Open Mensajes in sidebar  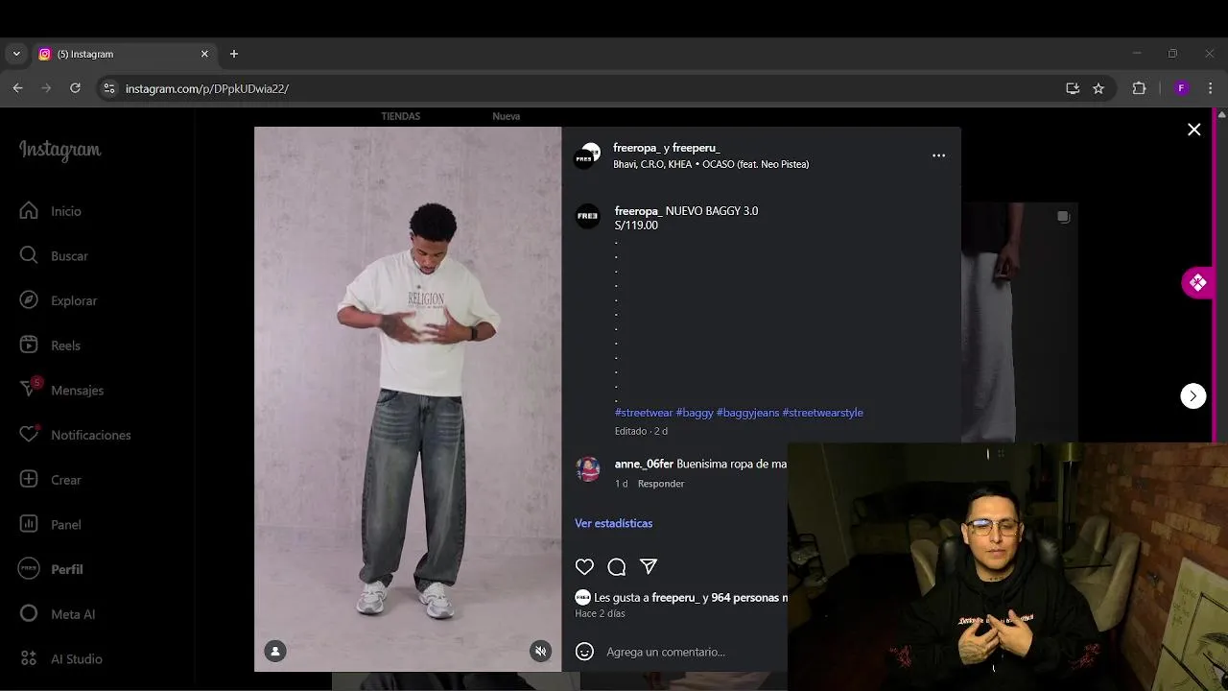tap(61, 391)
